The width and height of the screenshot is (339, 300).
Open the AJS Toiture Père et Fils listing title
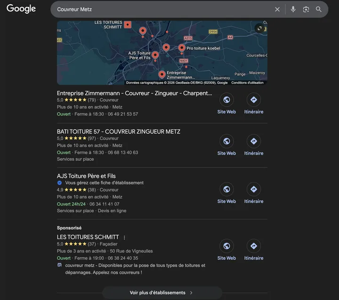click(x=86, y=176)
